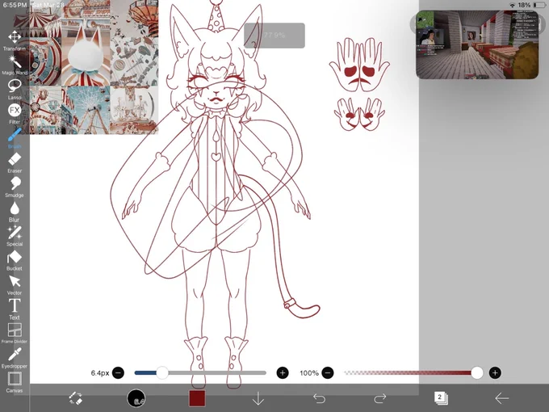The width and height of the screenshot is (549, 412).
Task: Click the brush thickness slider handle
Action: point(162,372)
